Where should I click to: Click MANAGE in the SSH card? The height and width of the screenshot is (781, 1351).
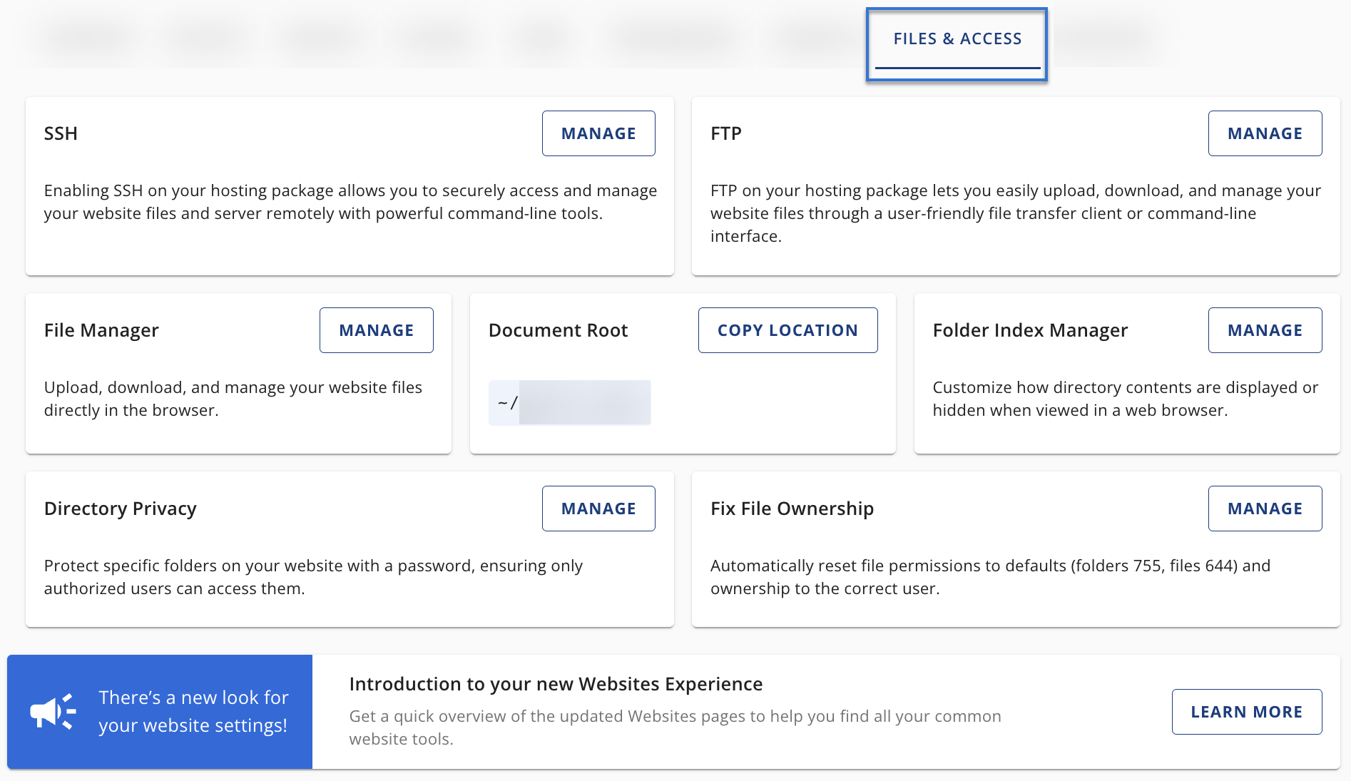click(598, 133)
